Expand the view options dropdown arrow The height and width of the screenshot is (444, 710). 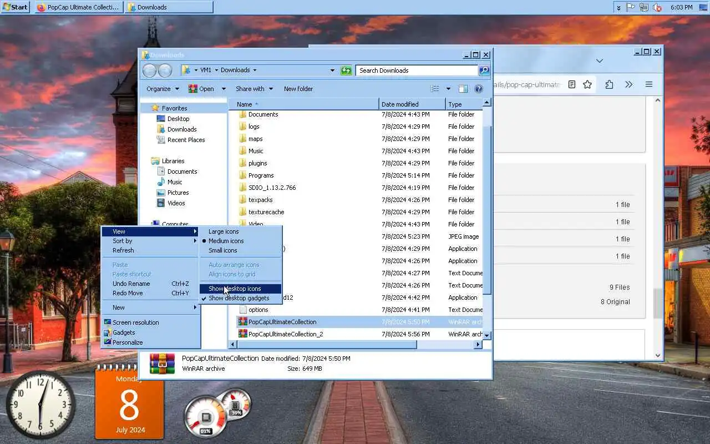click(x=448, y=89)
